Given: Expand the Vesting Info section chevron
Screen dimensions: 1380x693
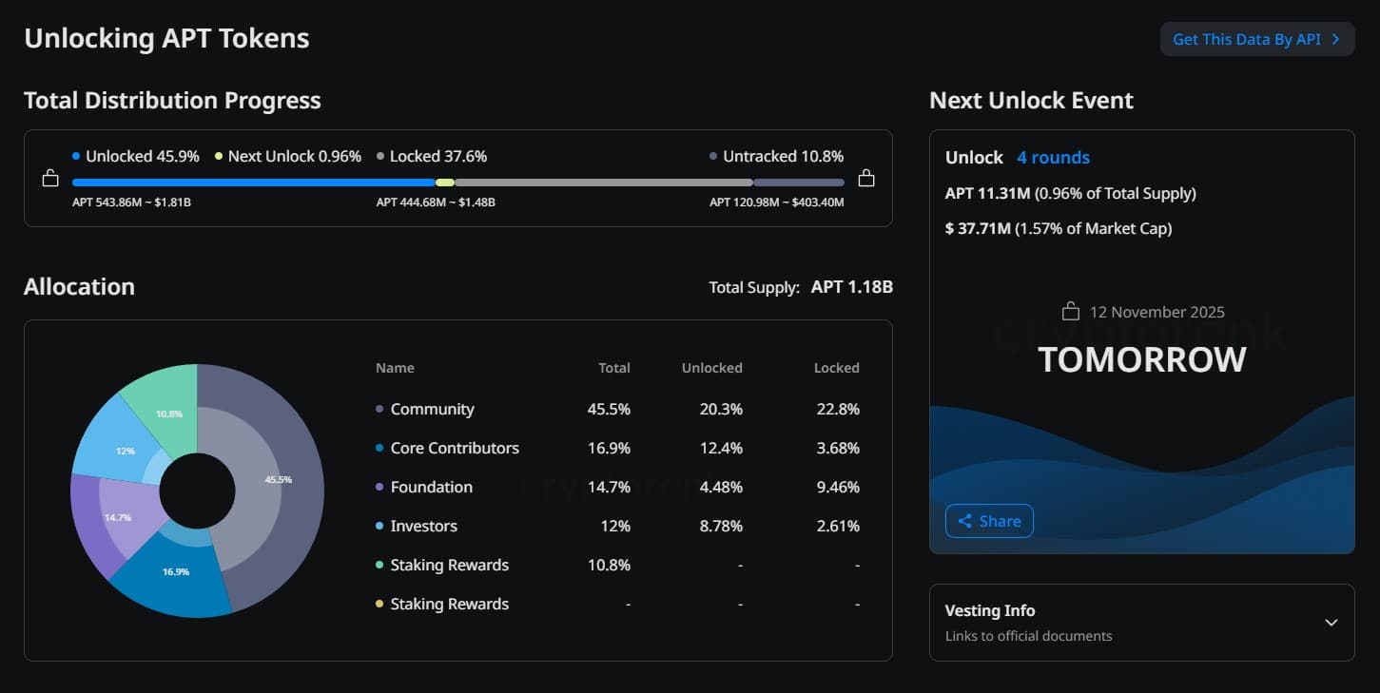Looking at the screenshot, I should coord(1331,623).
